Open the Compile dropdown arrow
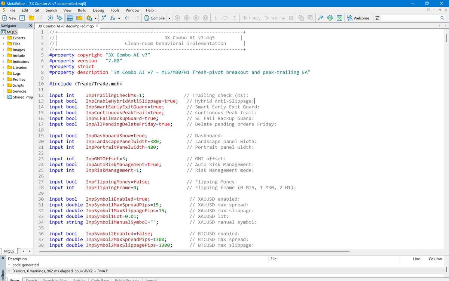 tap(169, 18)
